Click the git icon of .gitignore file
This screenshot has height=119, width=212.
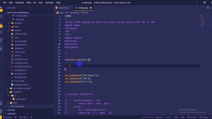click(x=12, y=48)
